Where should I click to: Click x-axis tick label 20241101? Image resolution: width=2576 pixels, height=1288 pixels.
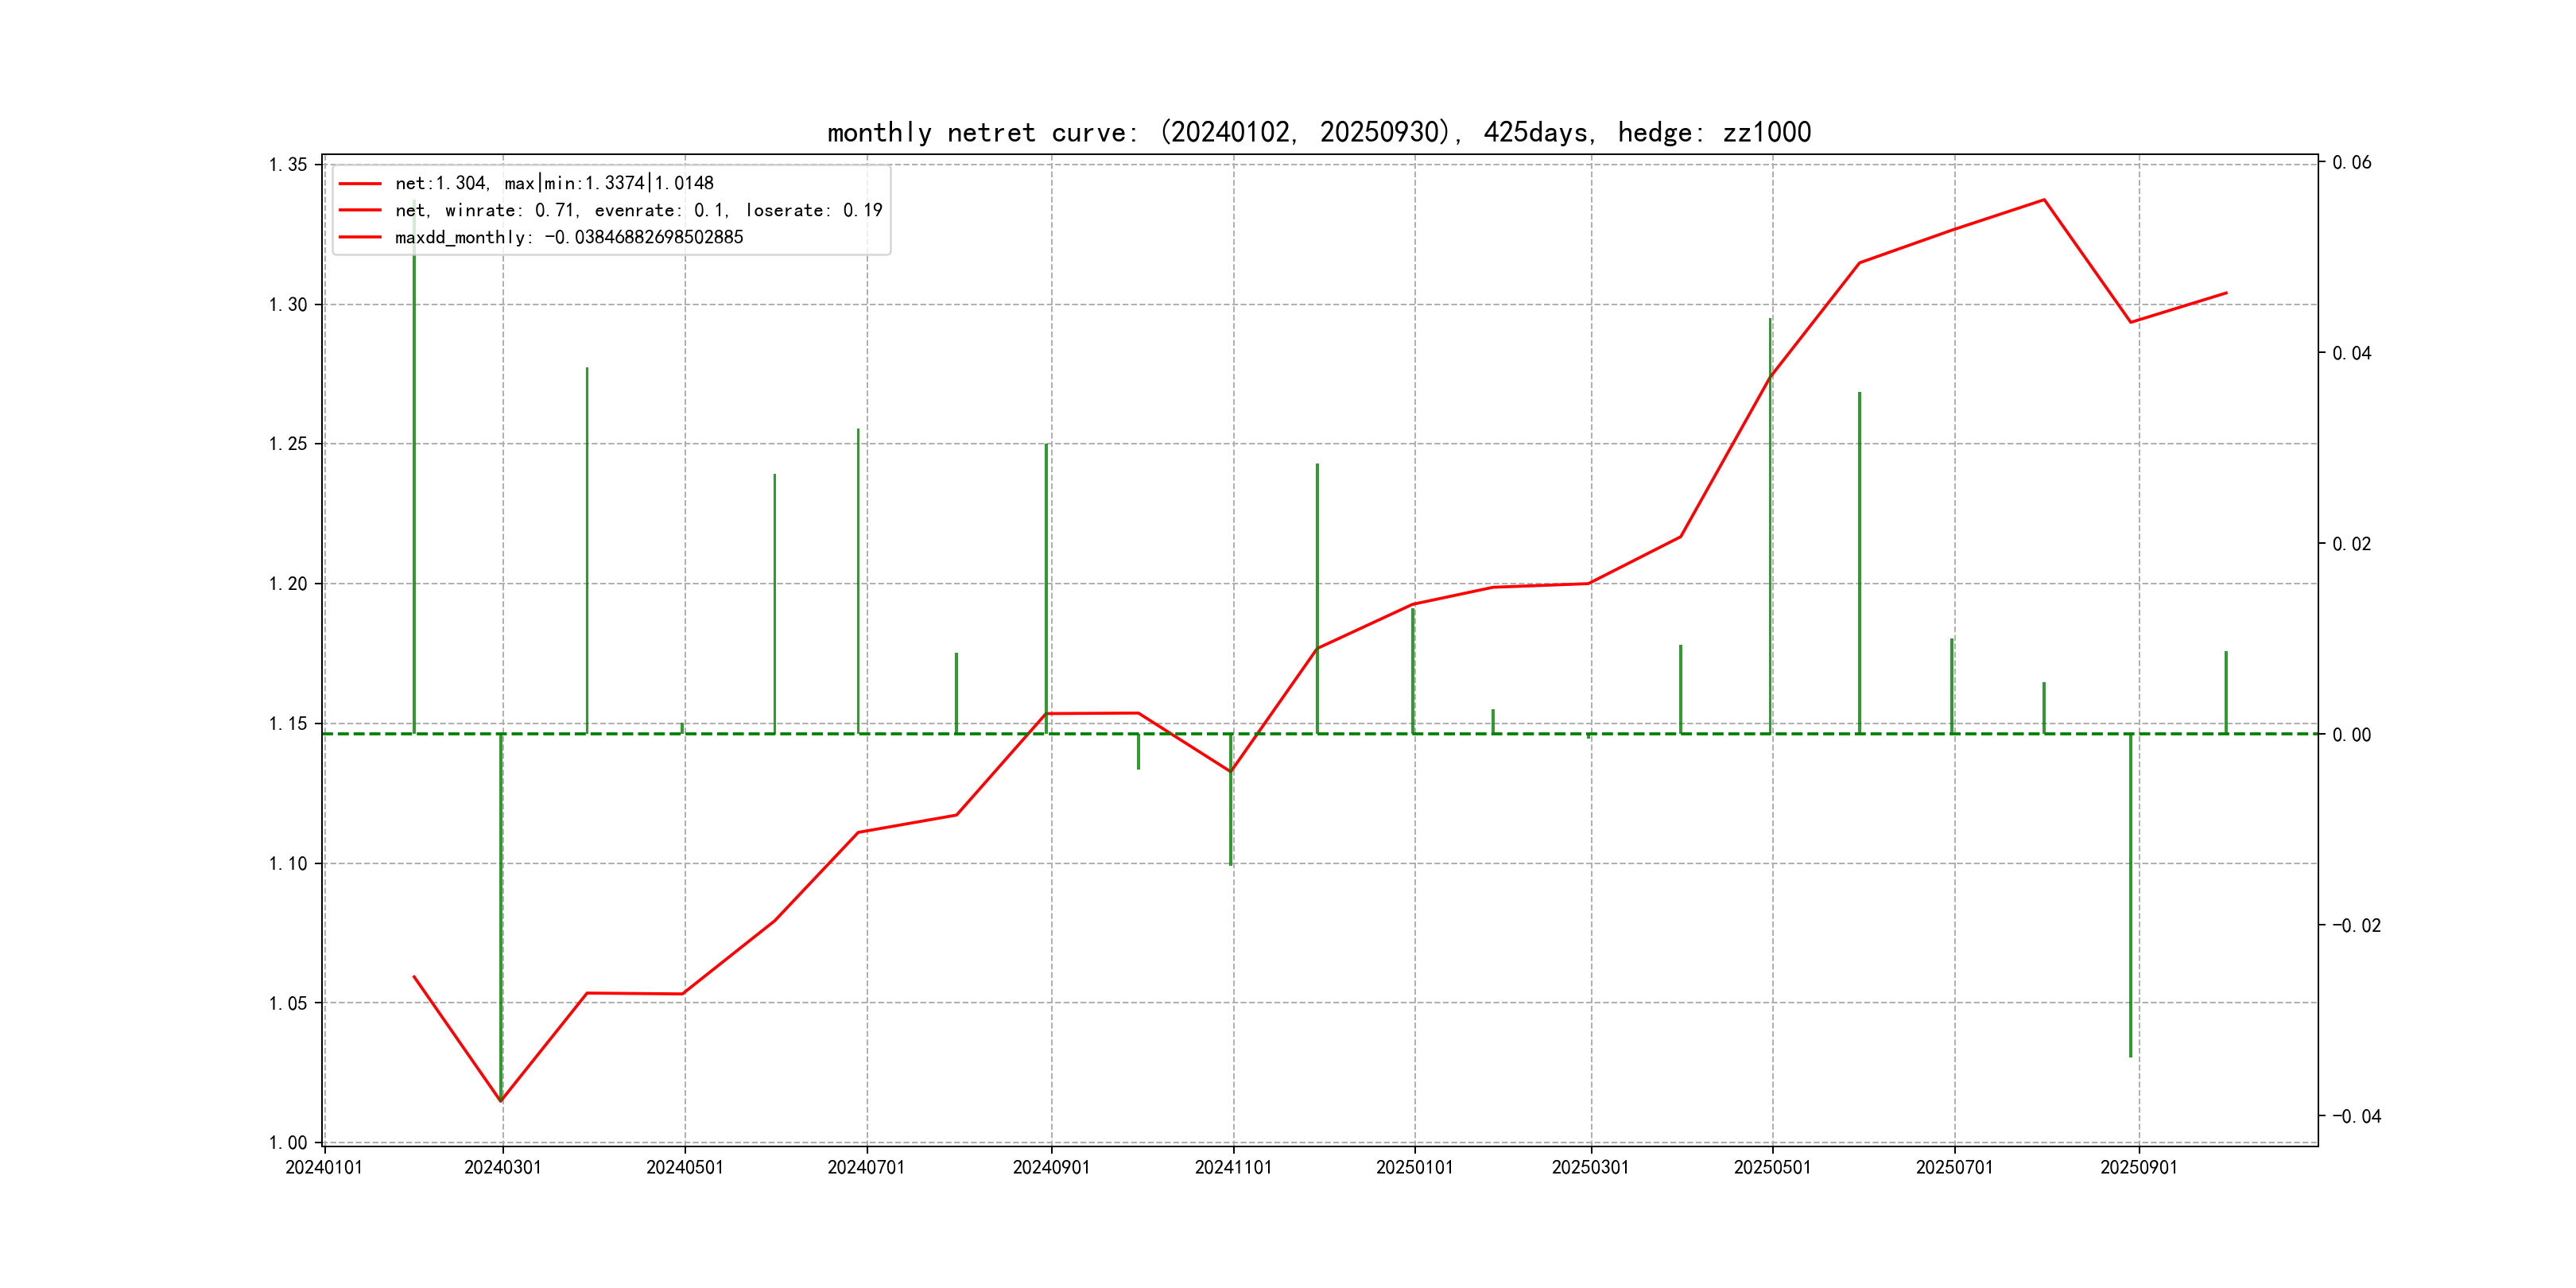(x=1233, y=1167)
